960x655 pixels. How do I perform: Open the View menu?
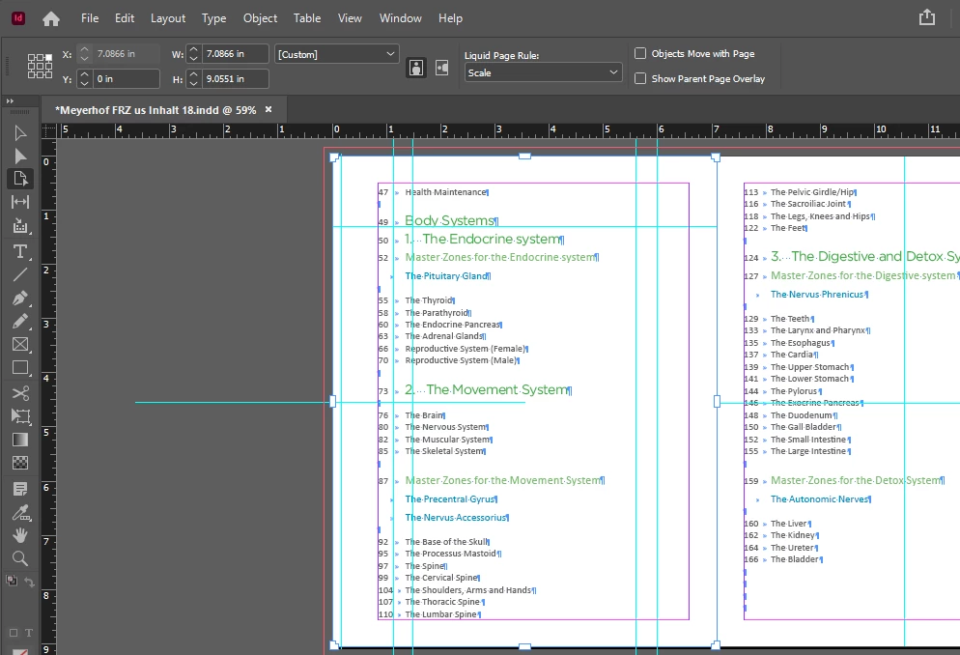pos(350,18)
